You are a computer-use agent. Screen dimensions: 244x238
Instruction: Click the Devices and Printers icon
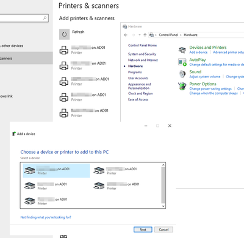coord(182,50)
